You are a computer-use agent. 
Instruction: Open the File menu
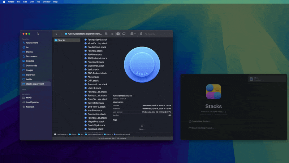[x=19, y=2]
